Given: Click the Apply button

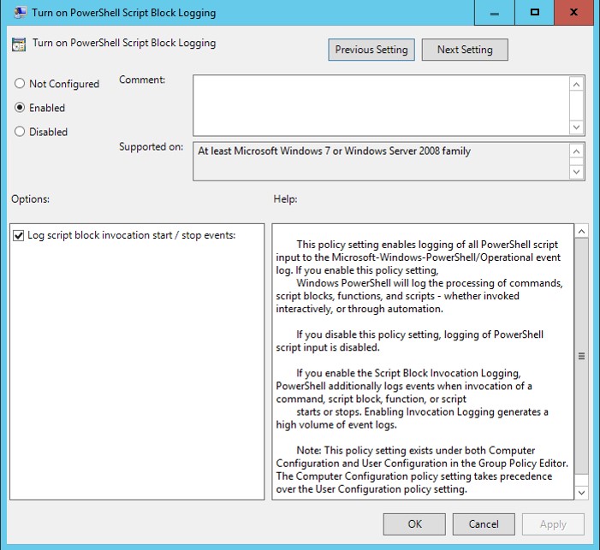Looking at the screenshot, I should tap(553, 524).
